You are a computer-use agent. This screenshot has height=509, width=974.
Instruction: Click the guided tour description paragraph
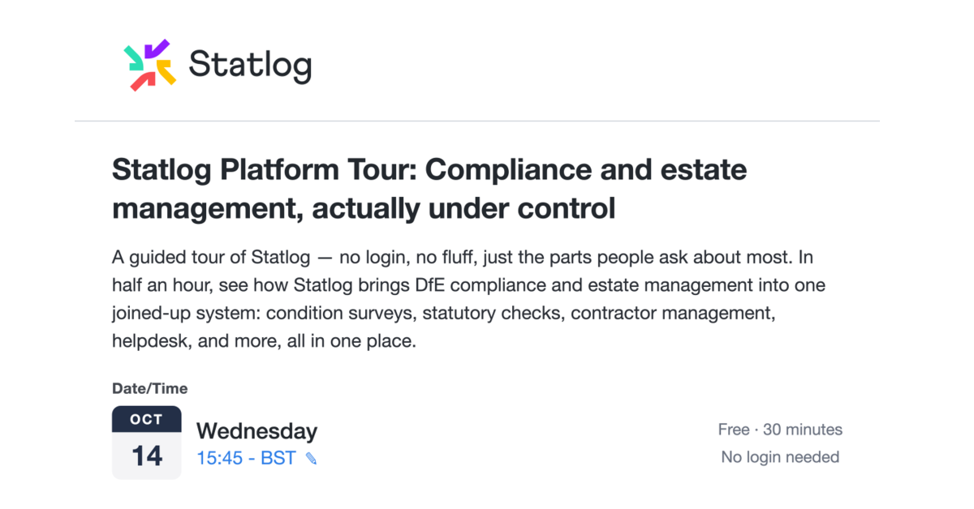point(468,300)
